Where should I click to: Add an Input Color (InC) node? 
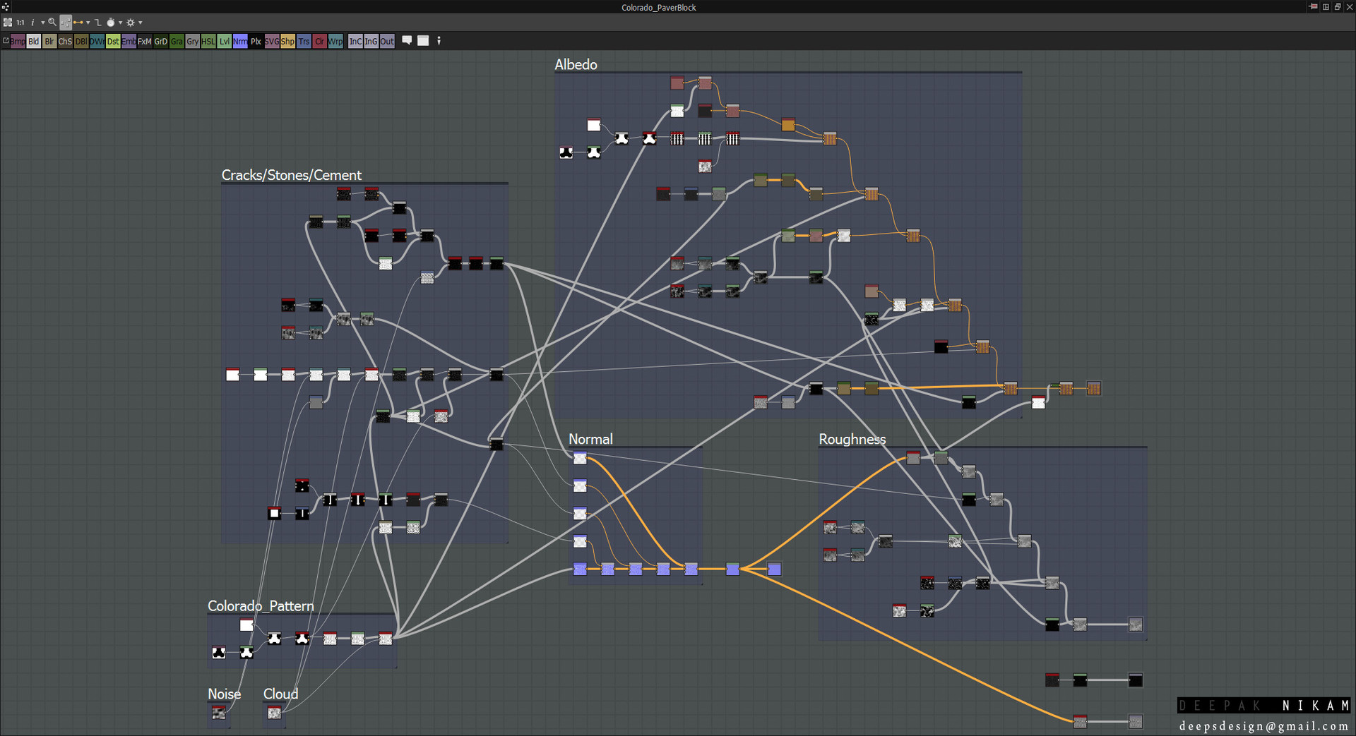355,42
